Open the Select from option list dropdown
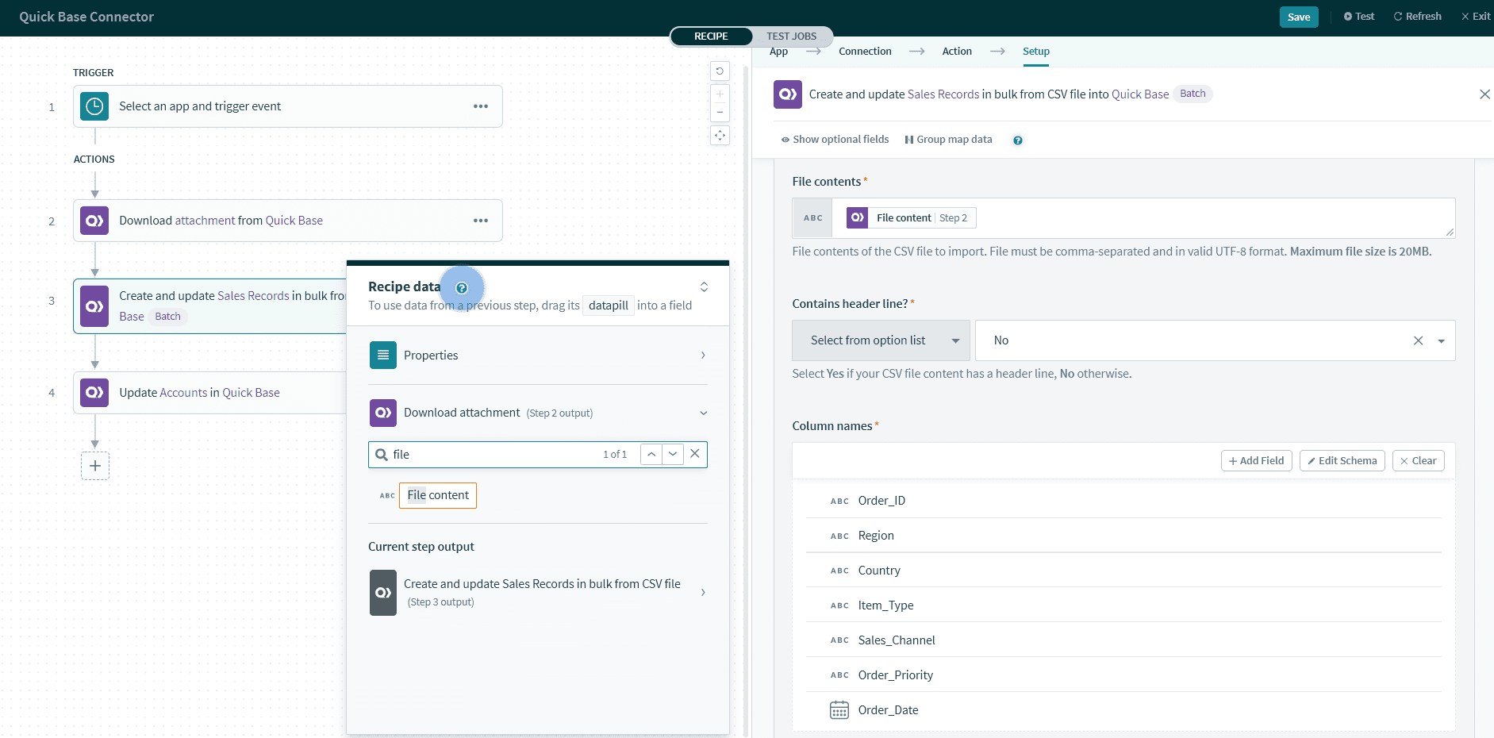 pos(881,340)
